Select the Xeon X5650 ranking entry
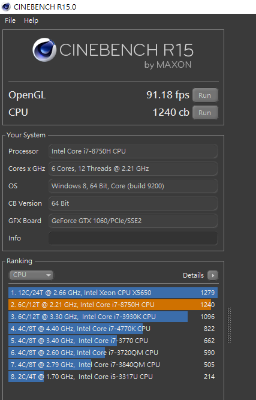256x400 pixels. coord(113,293)
